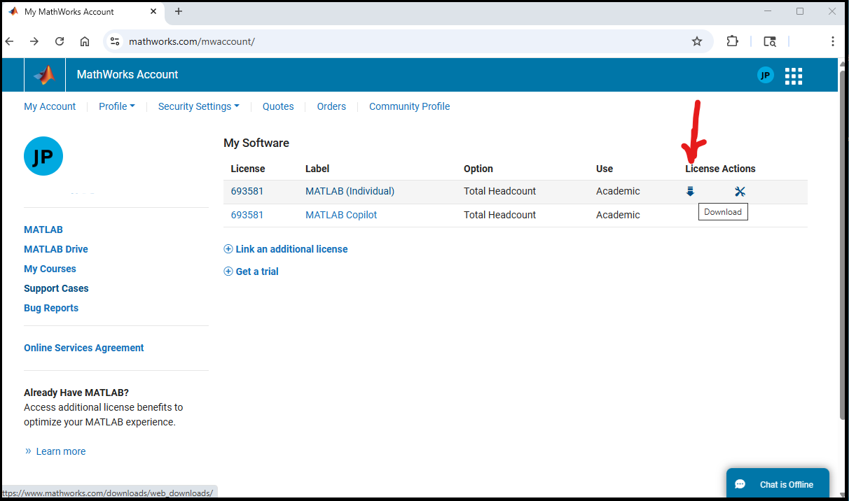
Task: Bookmark this page with the star icon
Action: 697,41
